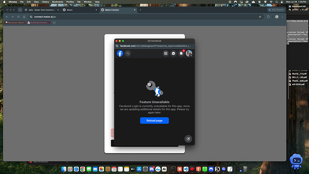Open Photos from the Dock
309x174 pixels.
[101, 169]
